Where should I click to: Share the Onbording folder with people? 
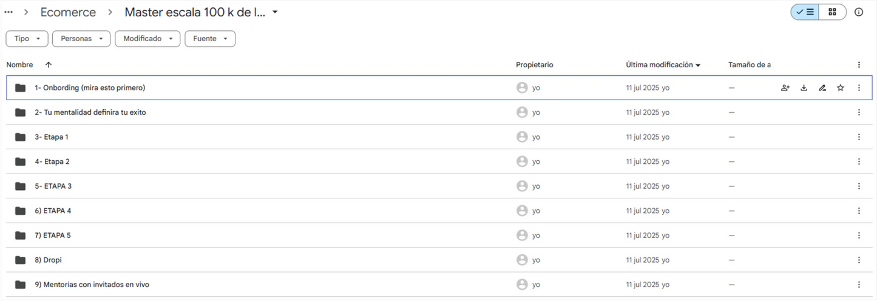tap(785, 88)
